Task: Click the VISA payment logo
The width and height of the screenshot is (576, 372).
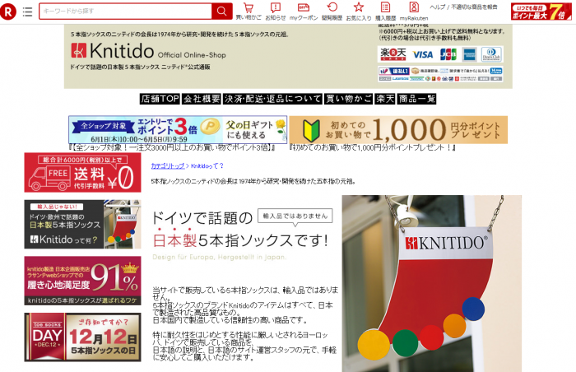Action: pyautogui.click(x=422, y=55)
